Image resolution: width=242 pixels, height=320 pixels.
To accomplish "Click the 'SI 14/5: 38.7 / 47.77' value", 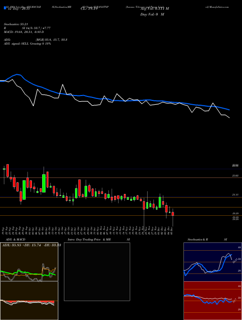I will point(36,28).
